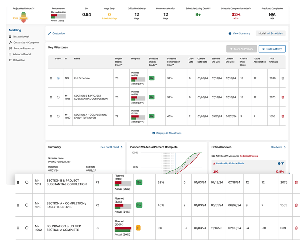Image resolution: width=306 pixels, height=245 pixels.
Task: Click the info icon in Critical Indexes
Action: (279, 163)
